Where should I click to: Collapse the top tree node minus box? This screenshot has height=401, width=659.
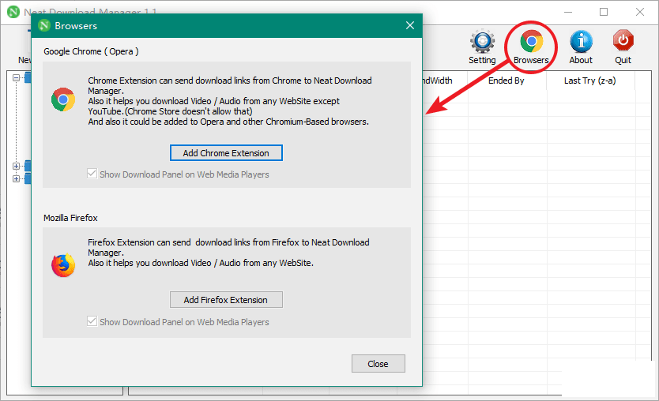(x=16, y=77)
